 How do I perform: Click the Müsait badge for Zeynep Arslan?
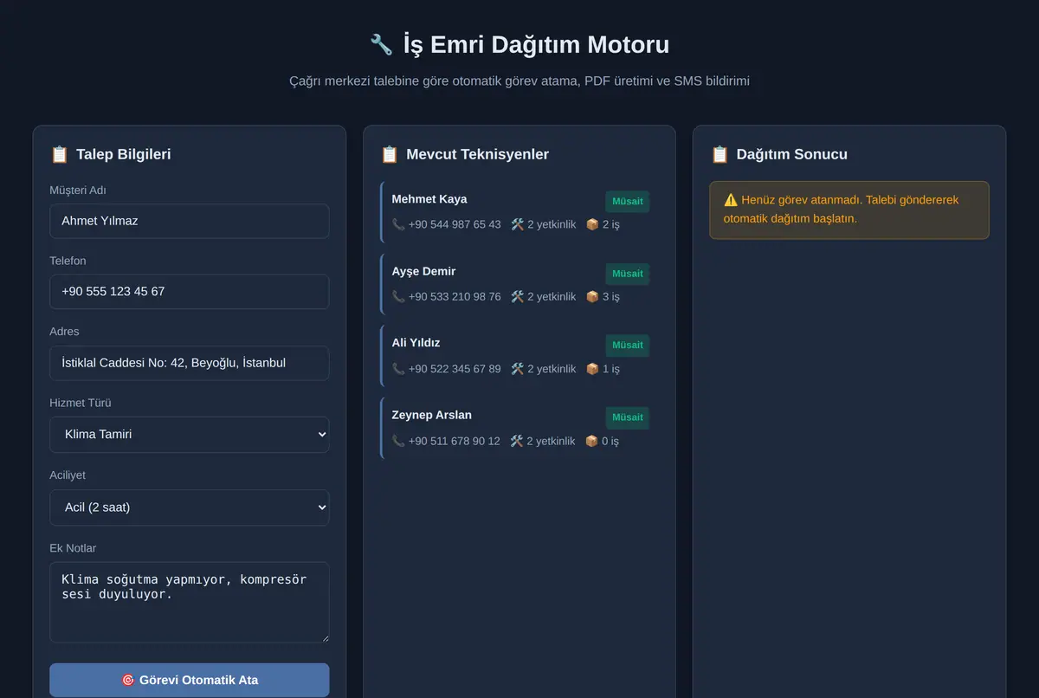pos(628,417)
